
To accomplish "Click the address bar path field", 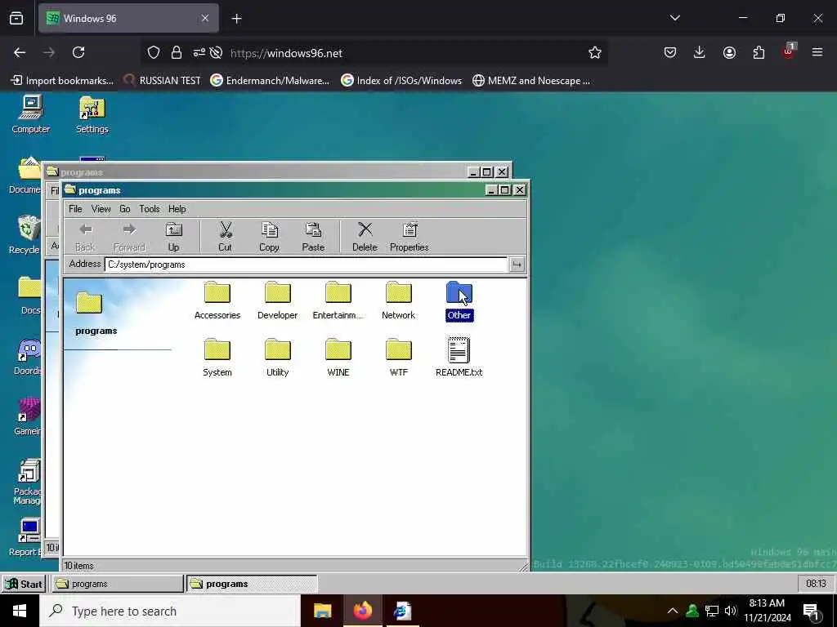I will pos(306,265).
